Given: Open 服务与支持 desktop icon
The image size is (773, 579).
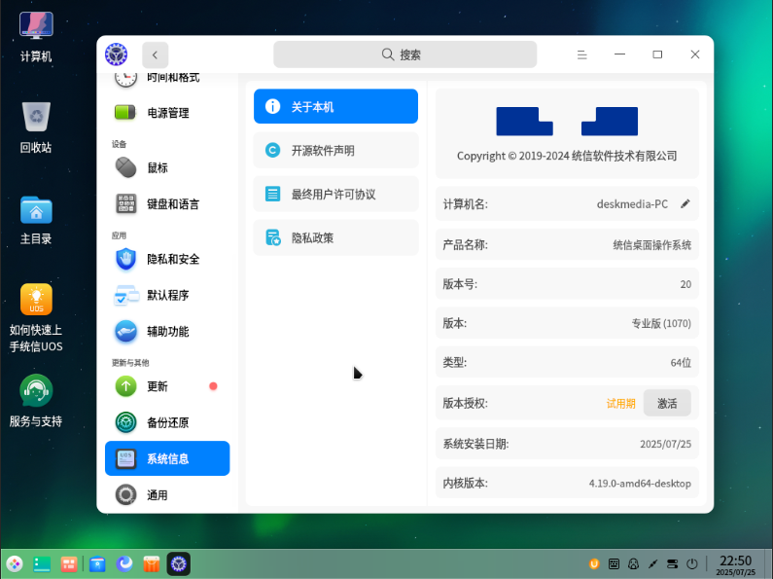Looking at the screenshot, I should coord(36,401).
